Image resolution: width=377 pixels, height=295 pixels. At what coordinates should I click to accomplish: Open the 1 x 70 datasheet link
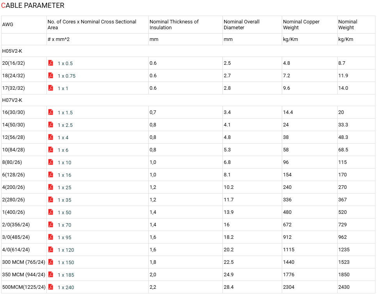[x=64, y=225]
